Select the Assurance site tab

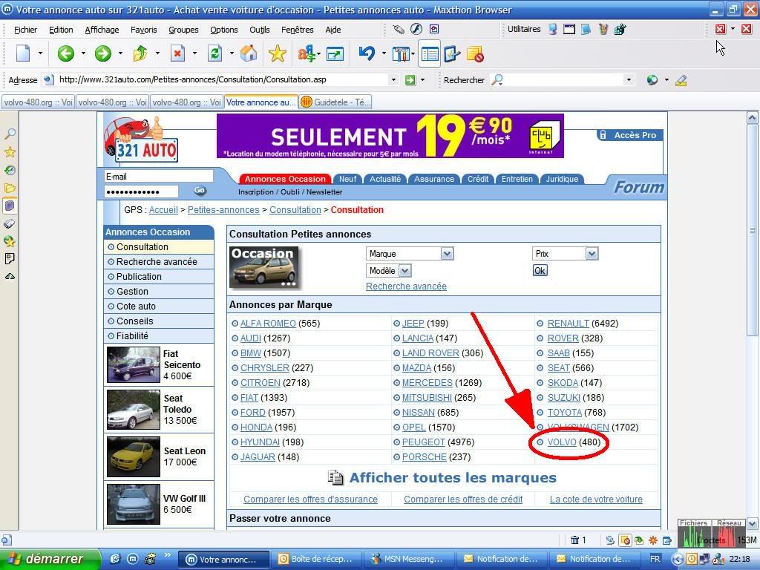click(433, 179)
